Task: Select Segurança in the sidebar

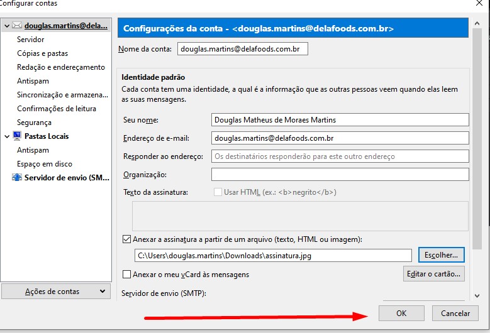Action: pyautogui.click(x=34, y=123)
